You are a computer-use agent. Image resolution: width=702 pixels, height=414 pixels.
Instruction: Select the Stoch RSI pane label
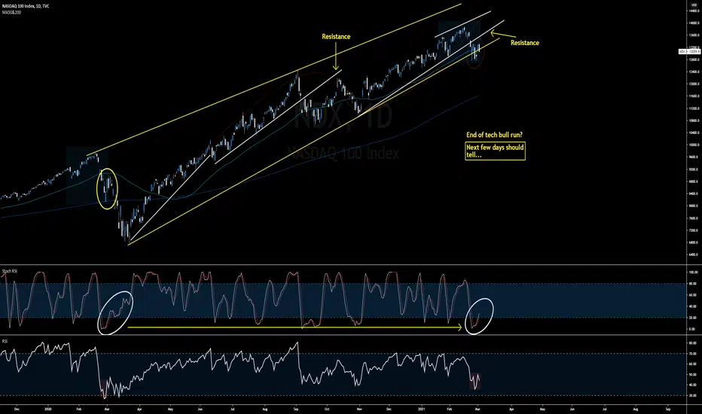point(10,271)
